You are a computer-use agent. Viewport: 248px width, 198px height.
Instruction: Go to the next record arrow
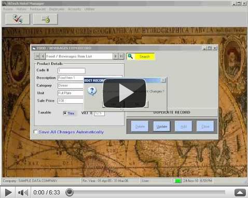click(116, 56)
